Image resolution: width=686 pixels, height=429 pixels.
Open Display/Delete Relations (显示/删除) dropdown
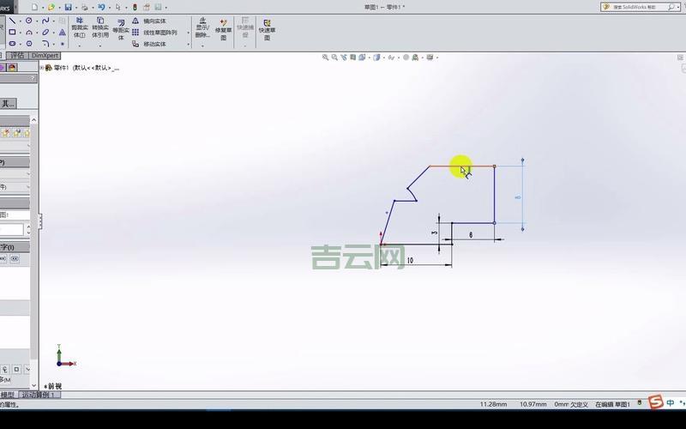point(202,29)
